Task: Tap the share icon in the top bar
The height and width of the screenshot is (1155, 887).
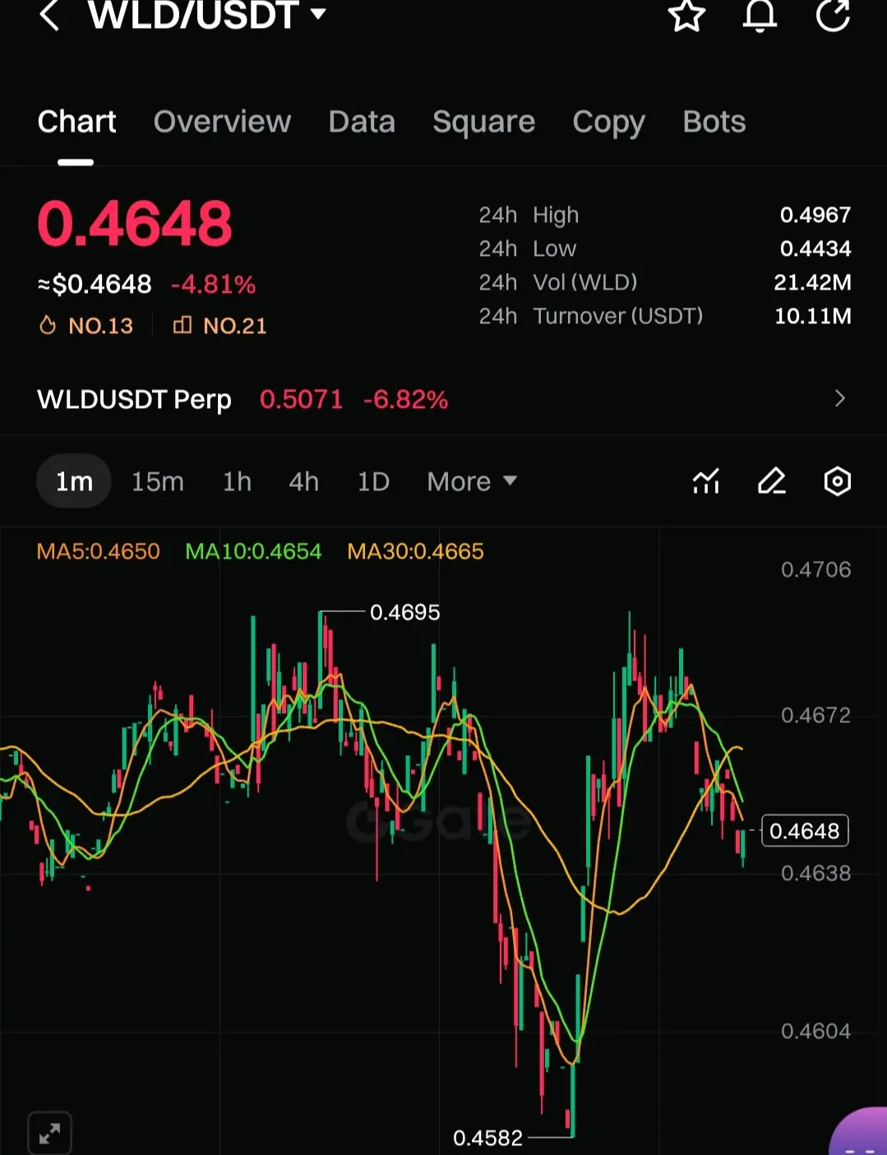Action: (x=833, y=15)
